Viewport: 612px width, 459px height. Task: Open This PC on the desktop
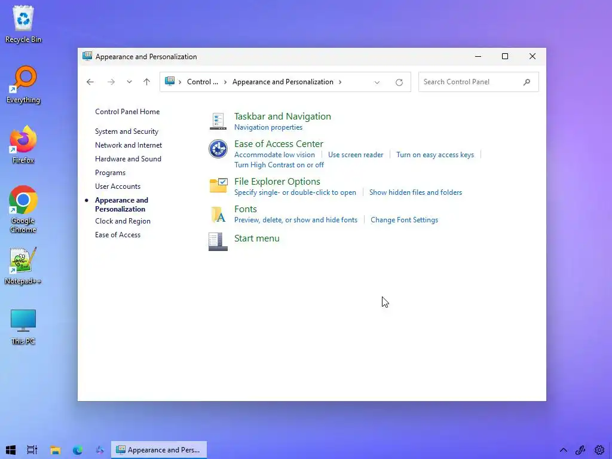click(23, 327)
